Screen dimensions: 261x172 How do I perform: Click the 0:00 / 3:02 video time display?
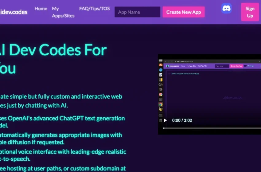tap(182, 120)
